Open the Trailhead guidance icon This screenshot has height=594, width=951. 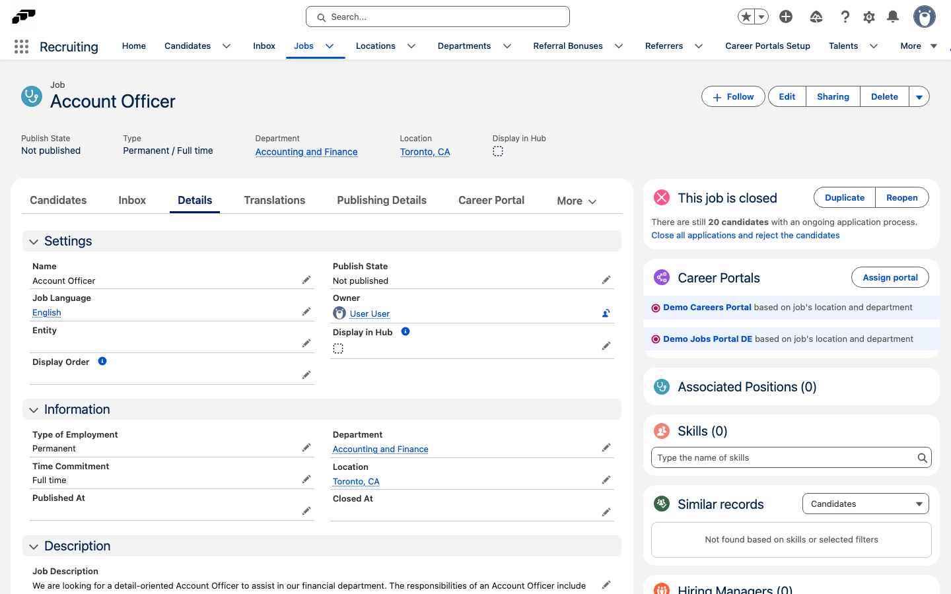click(816, 16)
